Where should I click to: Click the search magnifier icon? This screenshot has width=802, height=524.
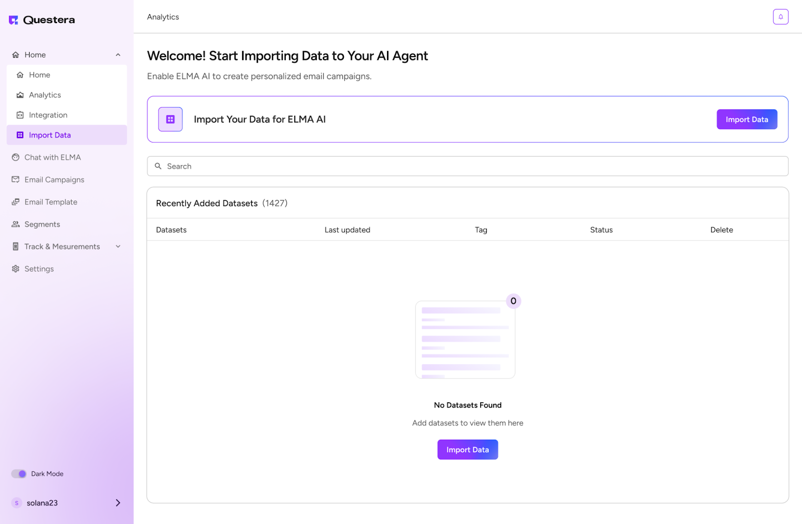(x=158, y=166)
